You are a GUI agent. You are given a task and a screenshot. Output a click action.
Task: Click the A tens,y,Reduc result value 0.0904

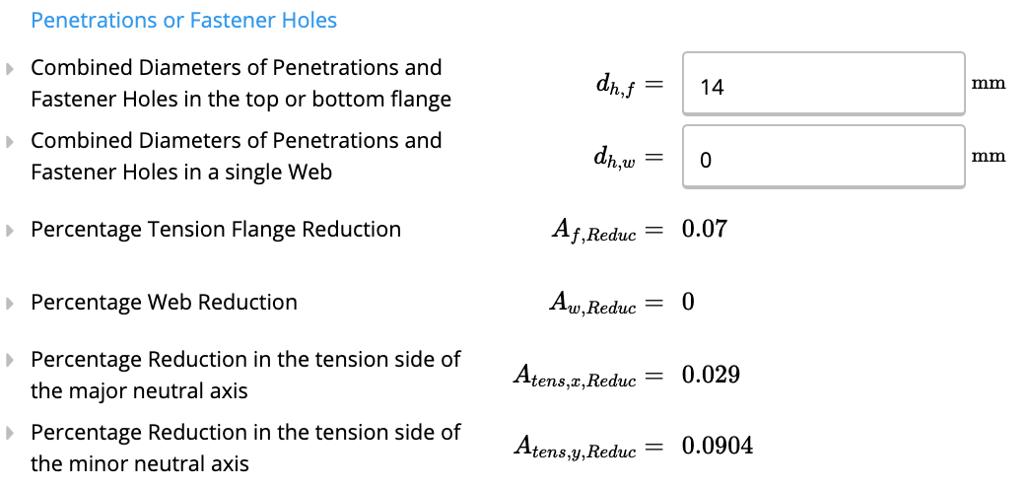(718, 447)
